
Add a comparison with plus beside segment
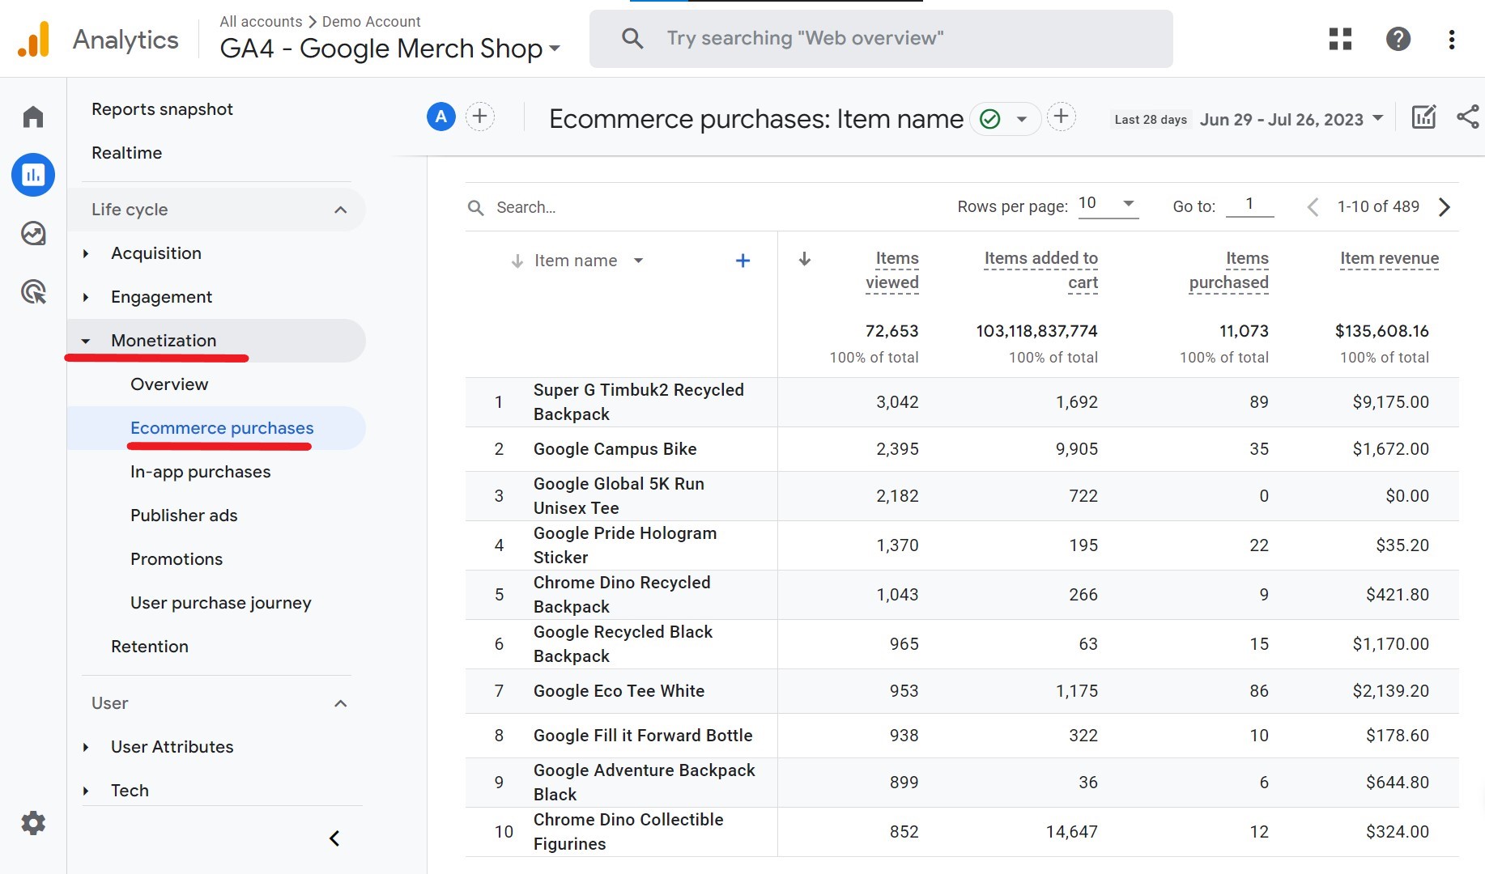480,117
